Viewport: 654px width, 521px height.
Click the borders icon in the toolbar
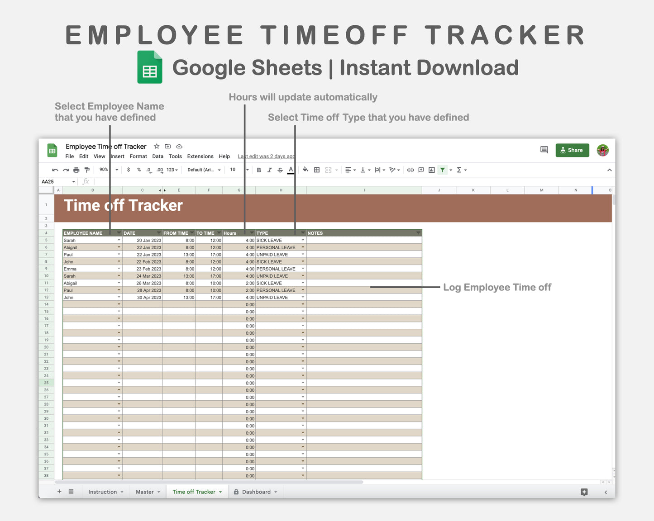point(317,170)
